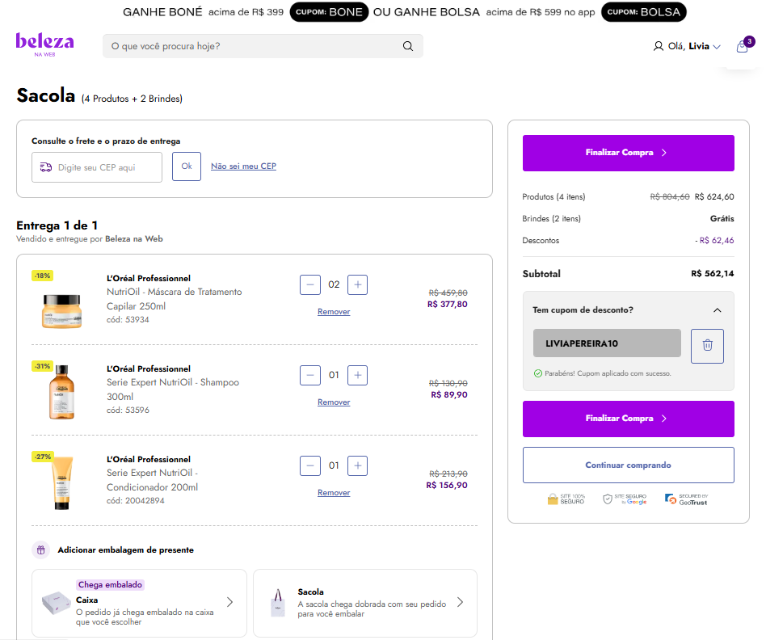Click the NutriOil Condicionador tube thumbnail
766x640 pixels.
pos(62,482)
